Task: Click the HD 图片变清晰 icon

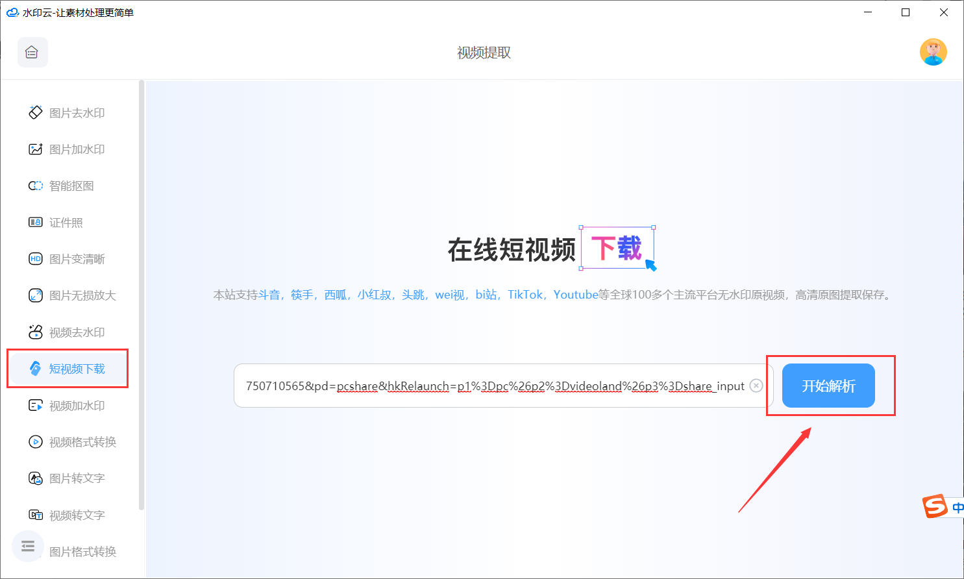Action: click(x=35, y=259)
